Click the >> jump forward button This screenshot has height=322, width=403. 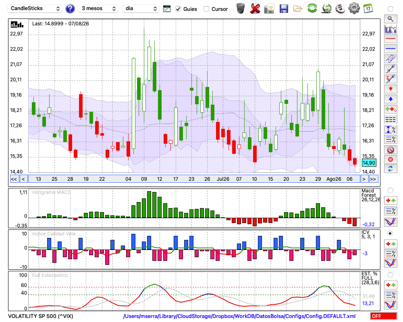pos(373,179)
